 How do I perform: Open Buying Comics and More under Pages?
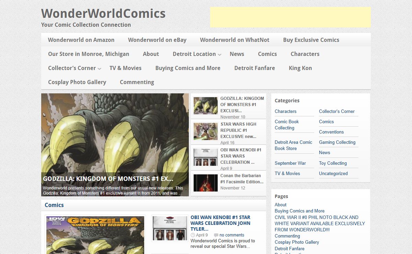coord(299,211)
